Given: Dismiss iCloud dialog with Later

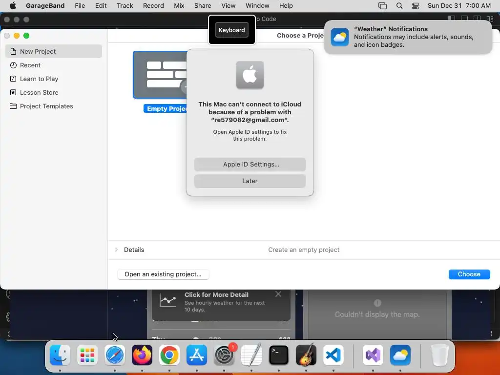Looking at the screenshot, I should point(250,181).
